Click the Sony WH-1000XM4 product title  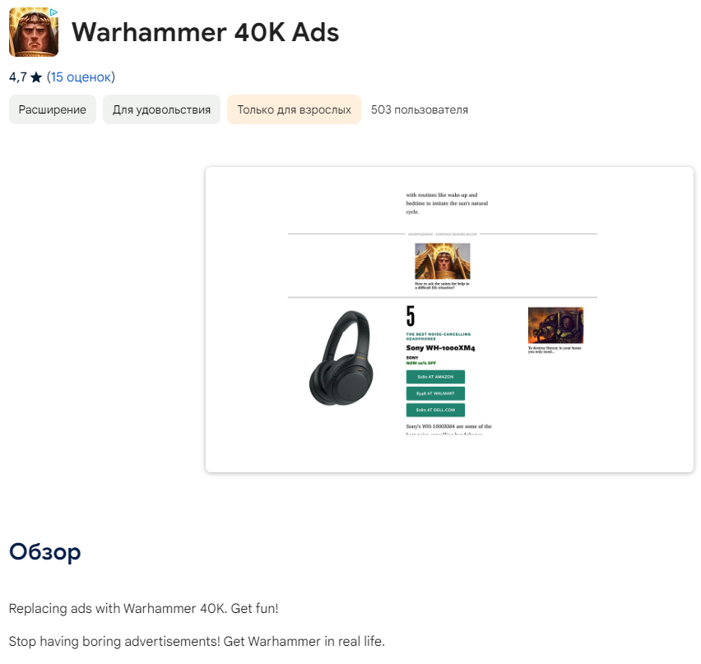click(x=440, y=348)
